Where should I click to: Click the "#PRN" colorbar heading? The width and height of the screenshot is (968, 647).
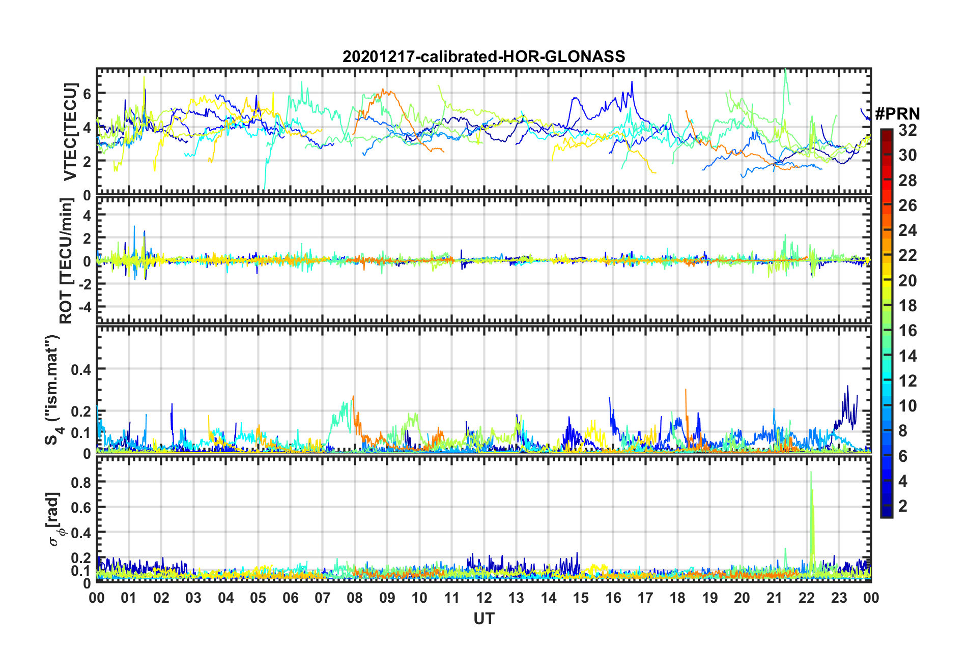897,114
